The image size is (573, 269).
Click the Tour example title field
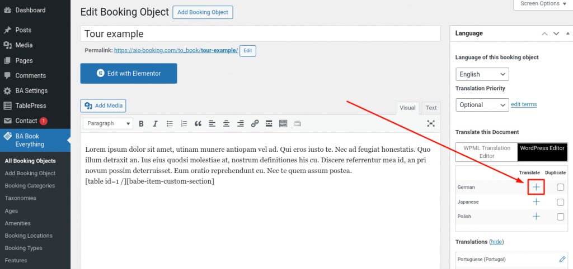coord(260,34)
